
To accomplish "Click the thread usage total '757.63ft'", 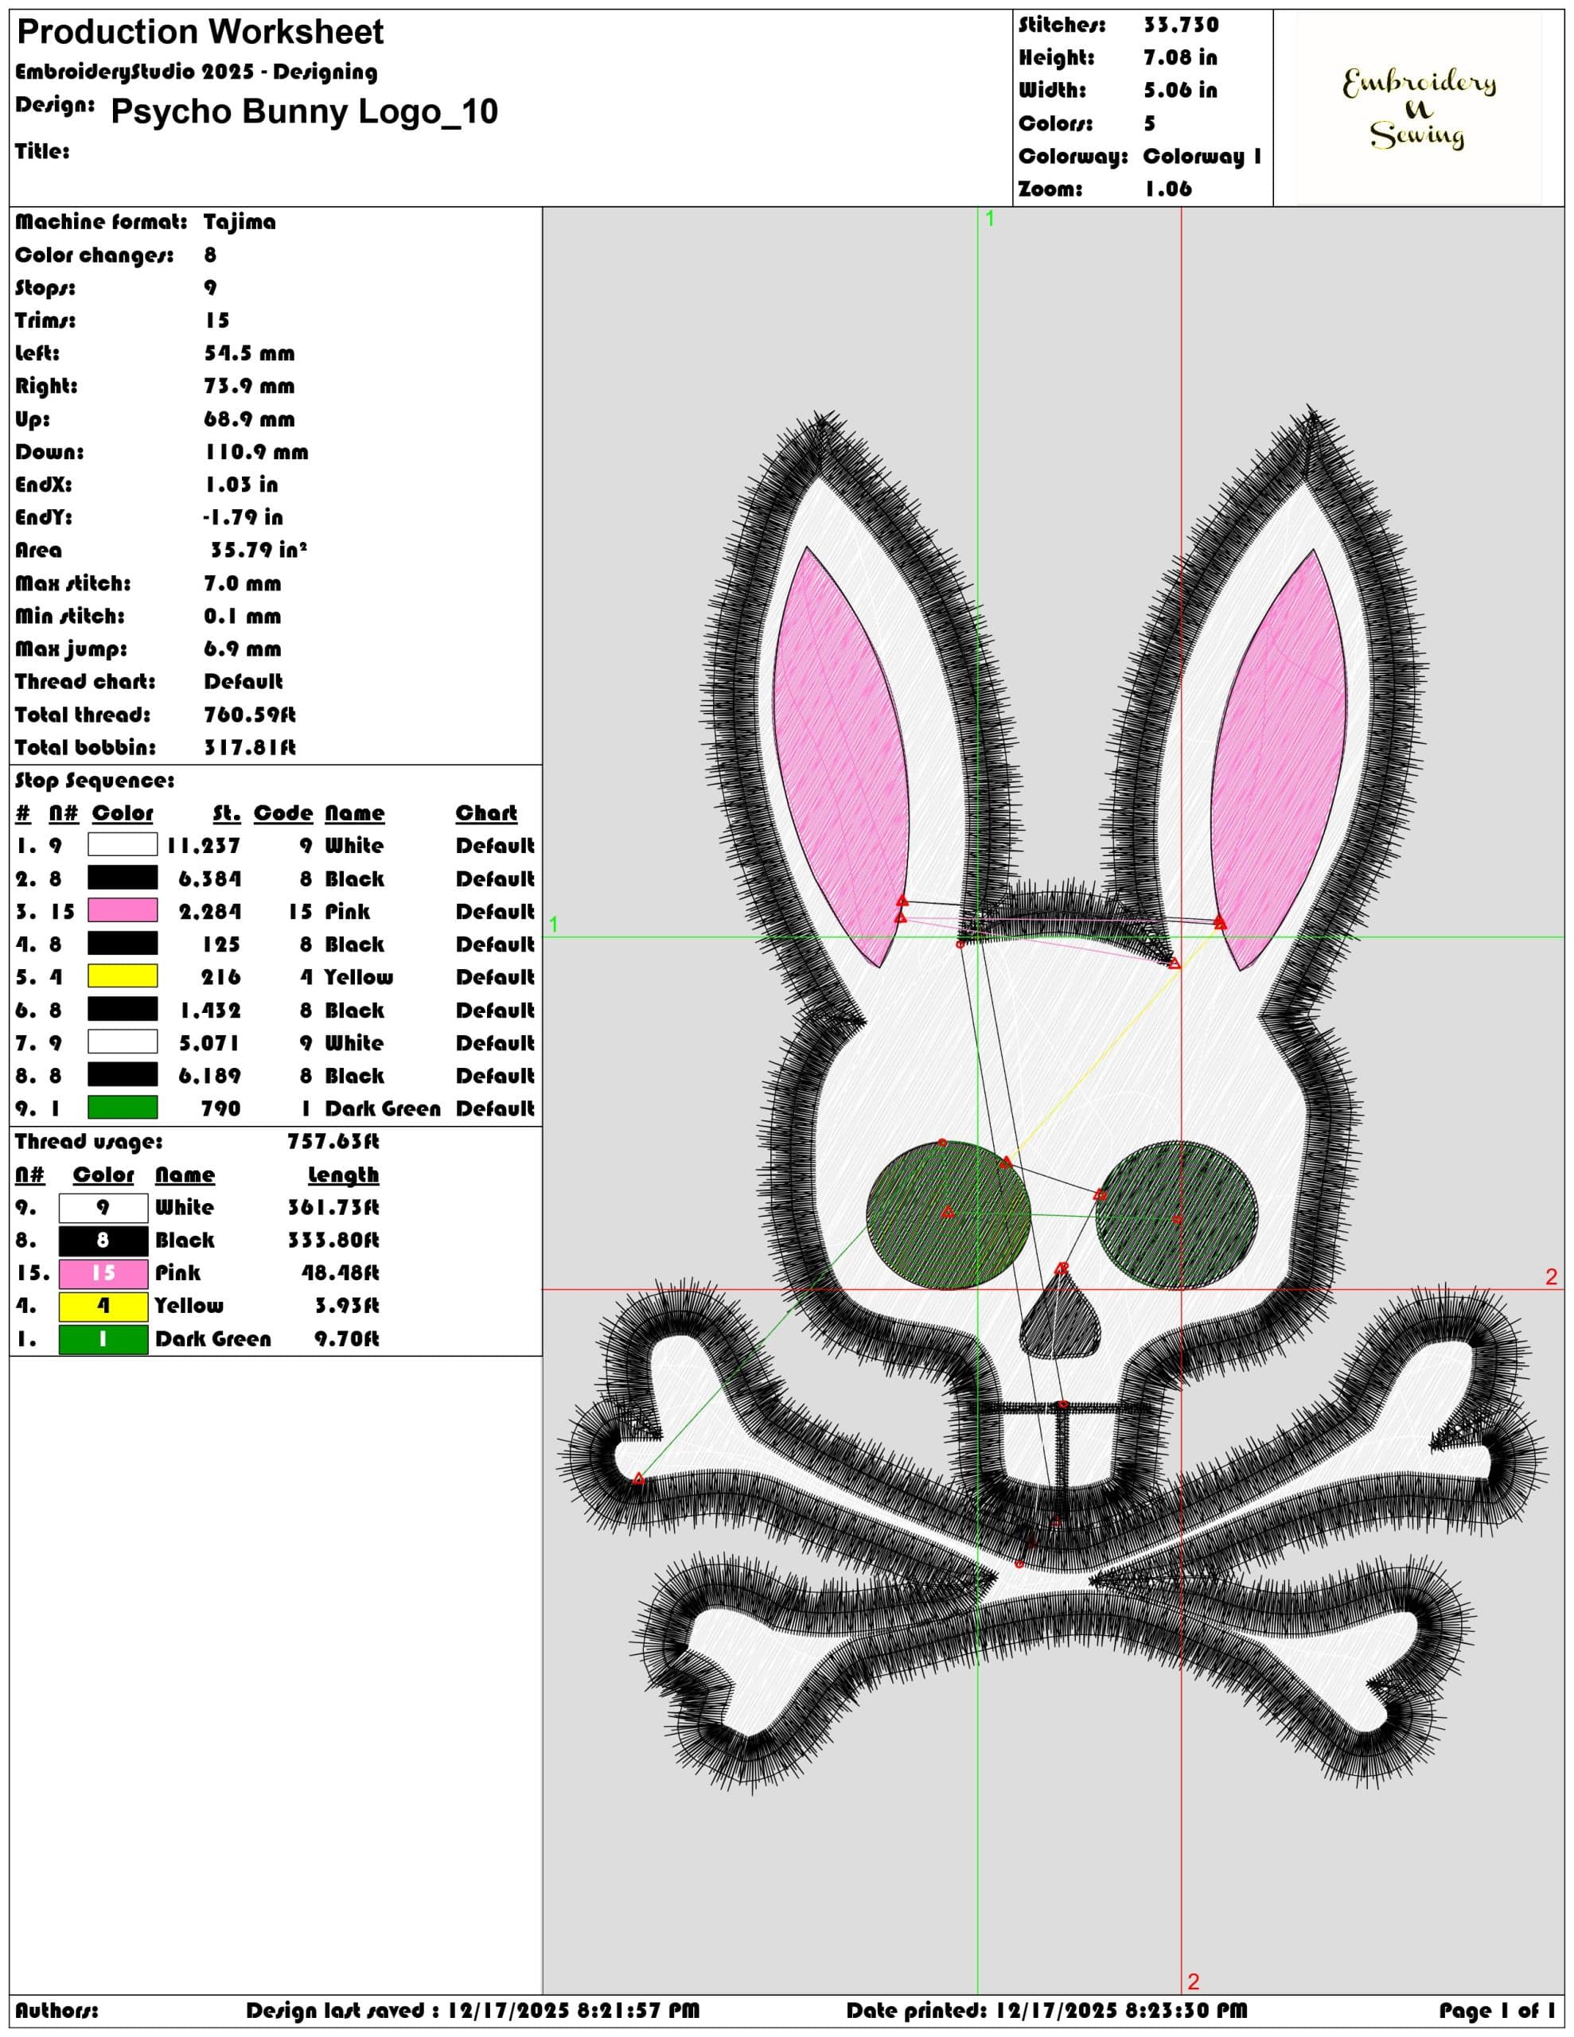I will tap(333, 1141).
